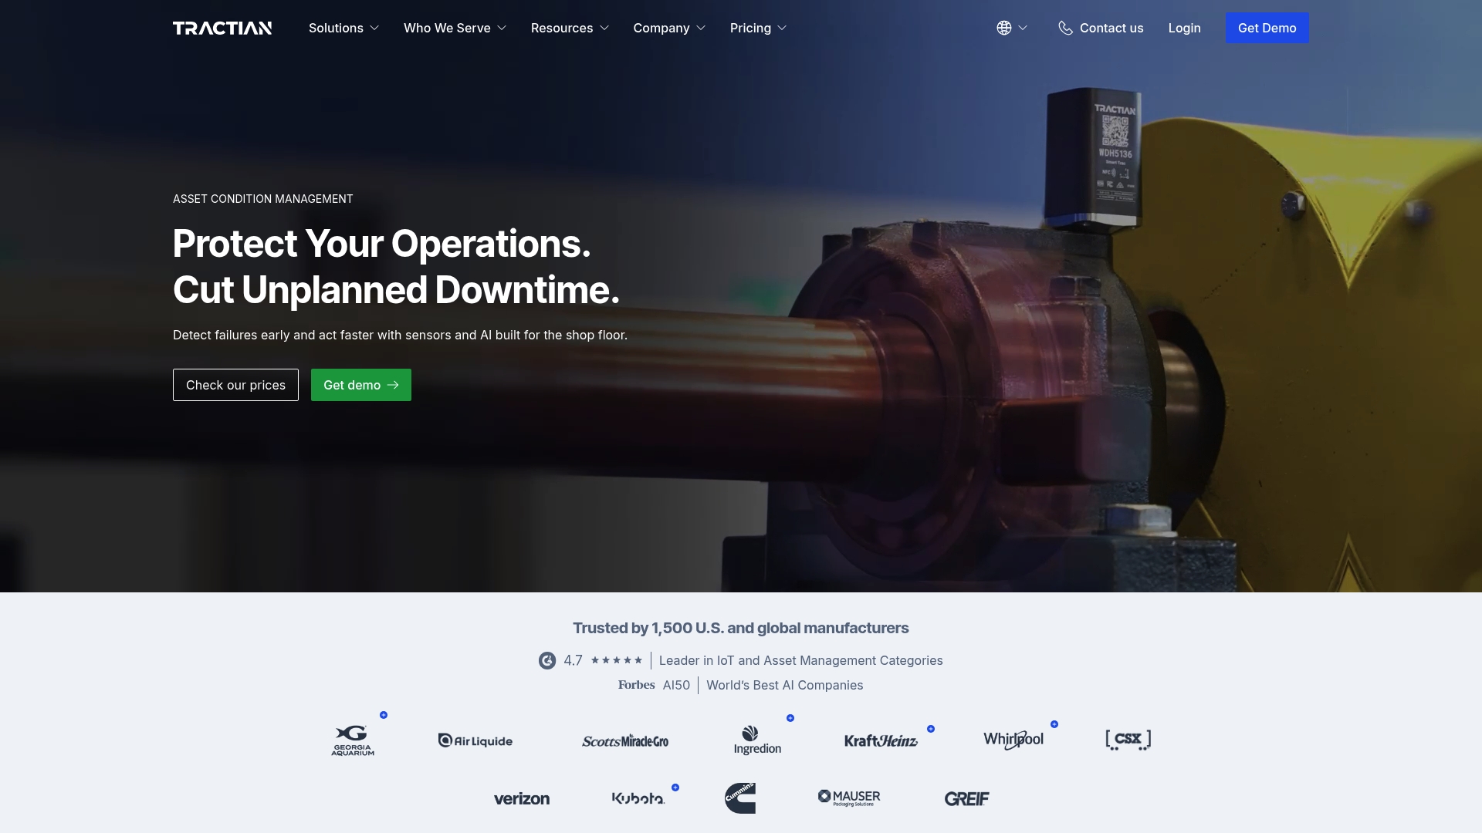Expand the Solutions dropdown menu
Screen dimensions: 1482x833
tap(343, 28)
